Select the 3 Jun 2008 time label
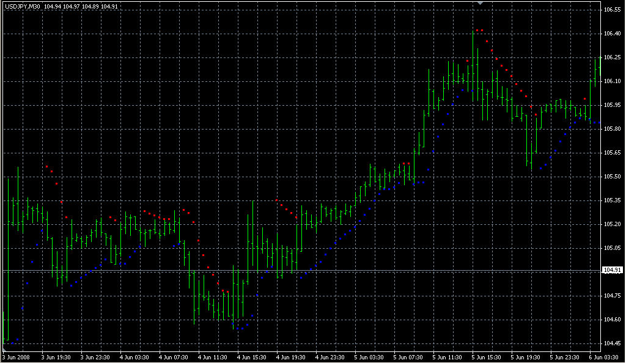Viewport: 626px width, 363px height. [x=17, y=357]
